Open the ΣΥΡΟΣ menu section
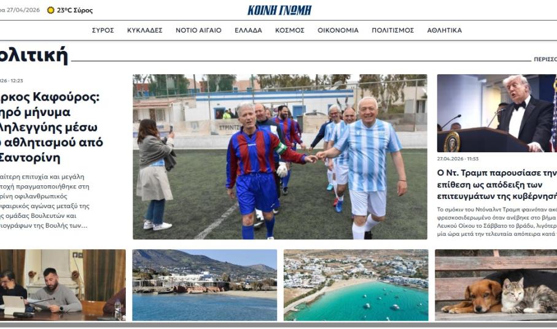 (x=103, y=31)
